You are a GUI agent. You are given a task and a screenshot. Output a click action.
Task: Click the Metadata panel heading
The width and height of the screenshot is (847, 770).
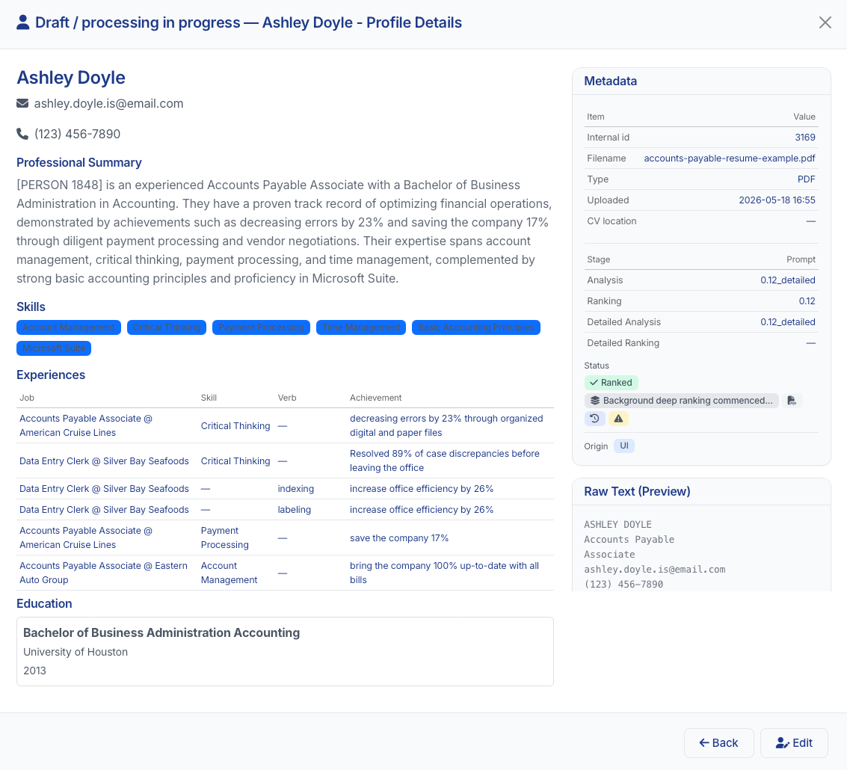(x=611, y=81)
